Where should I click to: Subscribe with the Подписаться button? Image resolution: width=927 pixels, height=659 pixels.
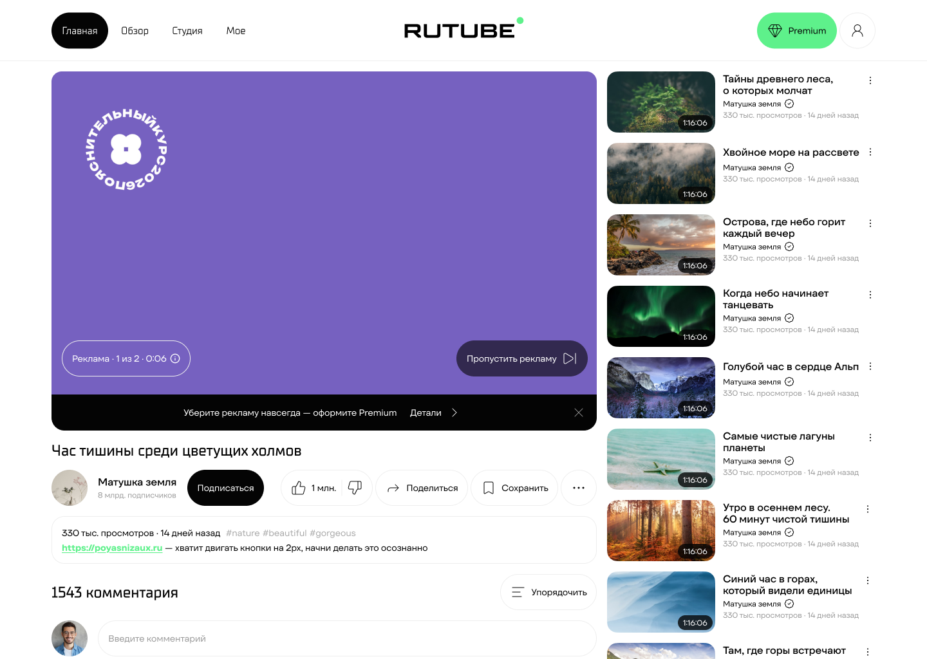225,488
